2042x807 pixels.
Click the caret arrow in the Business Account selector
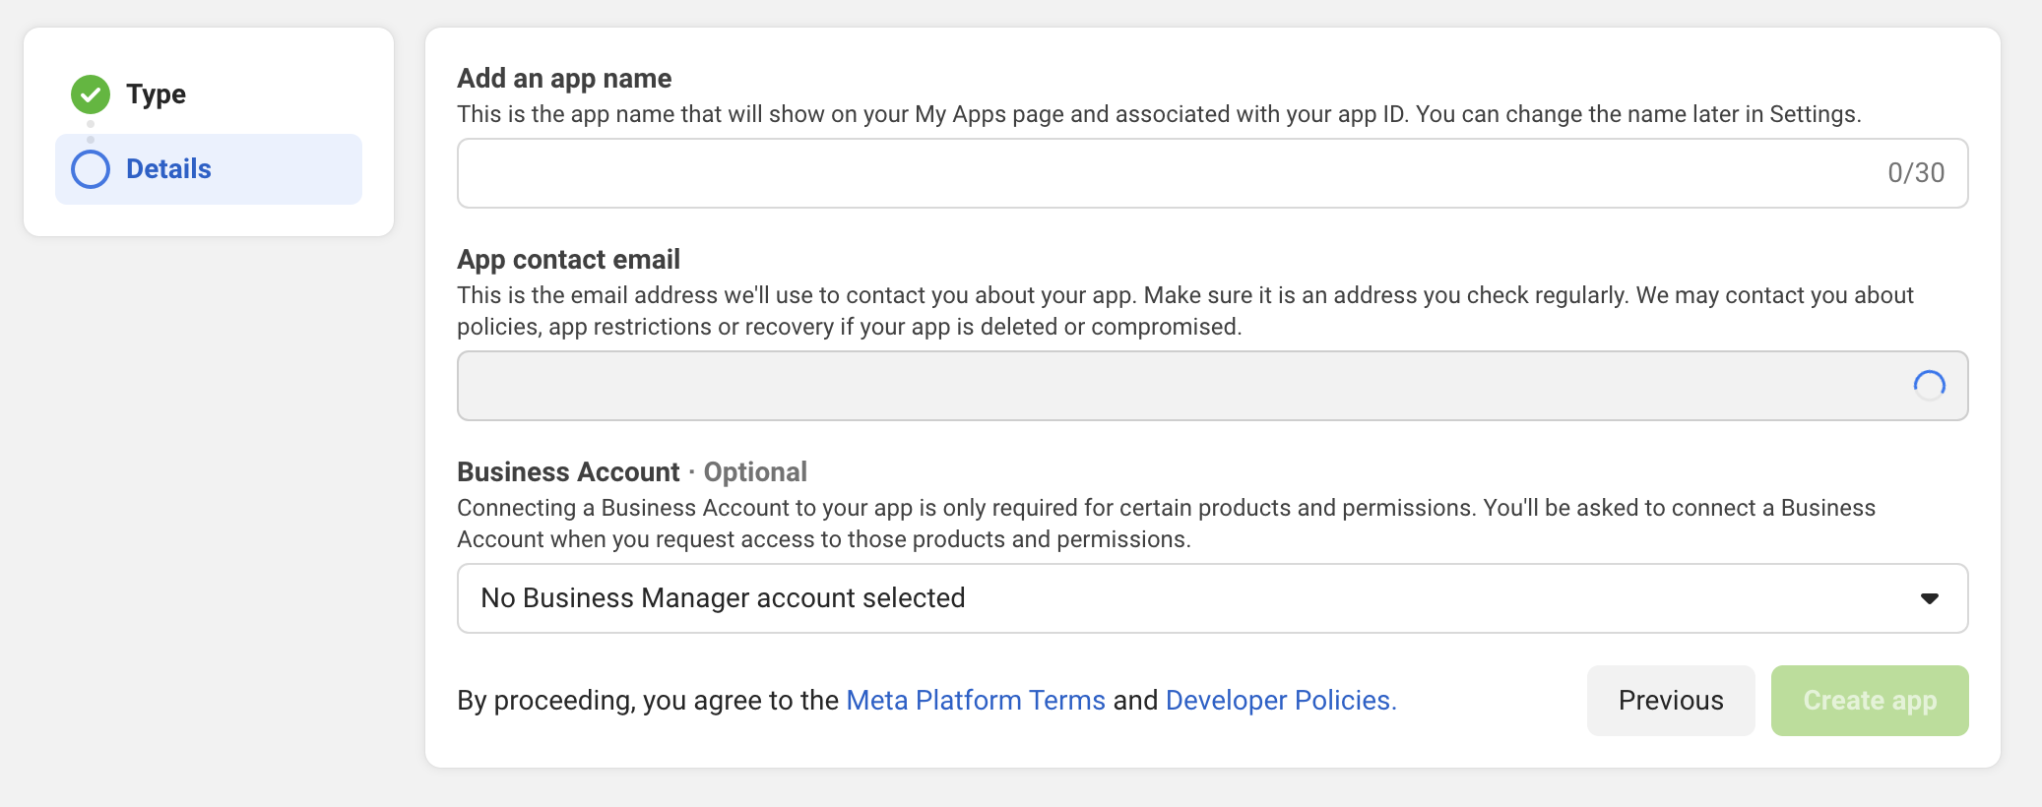(x=1929, y=598)
